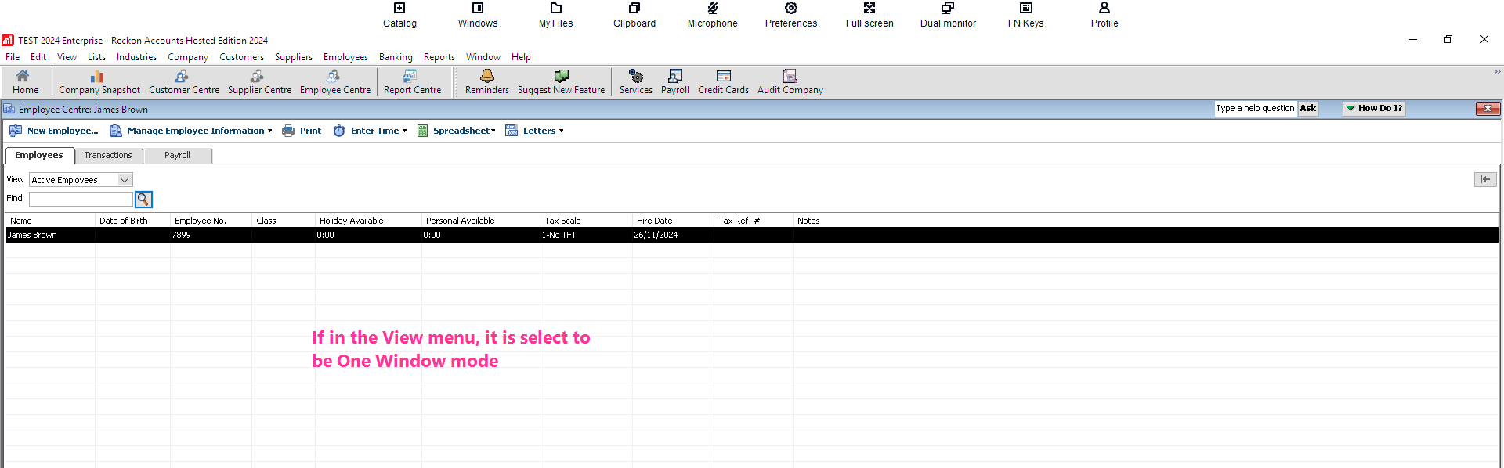Switch to Full screen mode
Viewport: 1504px width, 468px height.
[x=869, y=15]
